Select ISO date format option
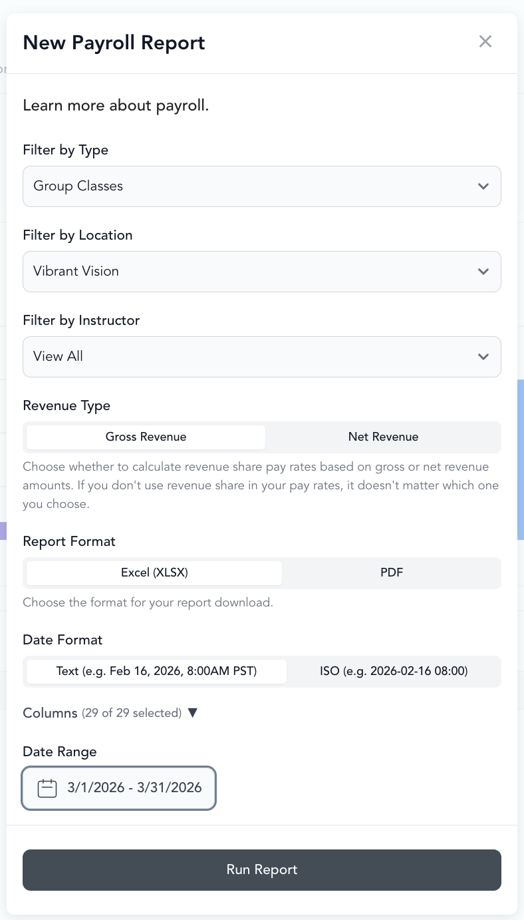The height and width of the screenshot is (920, 524). pos(394,671)
